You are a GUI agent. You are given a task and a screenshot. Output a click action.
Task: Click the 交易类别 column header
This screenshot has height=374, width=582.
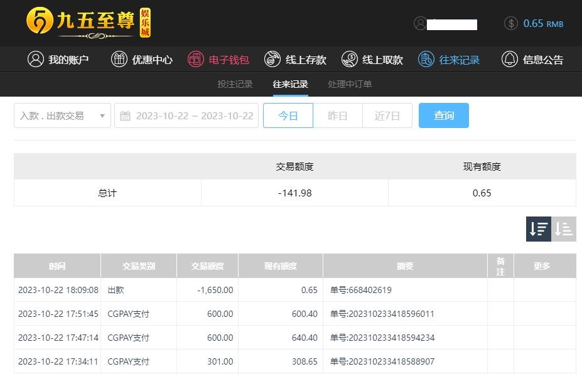click(139, 266)
